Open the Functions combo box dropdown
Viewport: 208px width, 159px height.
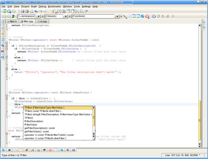tap(117, 16)
